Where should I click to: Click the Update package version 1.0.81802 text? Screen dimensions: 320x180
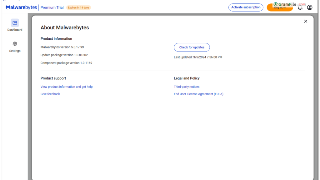coord(64,55)
